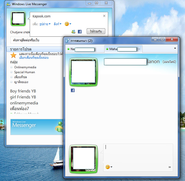Minimize the conversation window

pos(155,39)
